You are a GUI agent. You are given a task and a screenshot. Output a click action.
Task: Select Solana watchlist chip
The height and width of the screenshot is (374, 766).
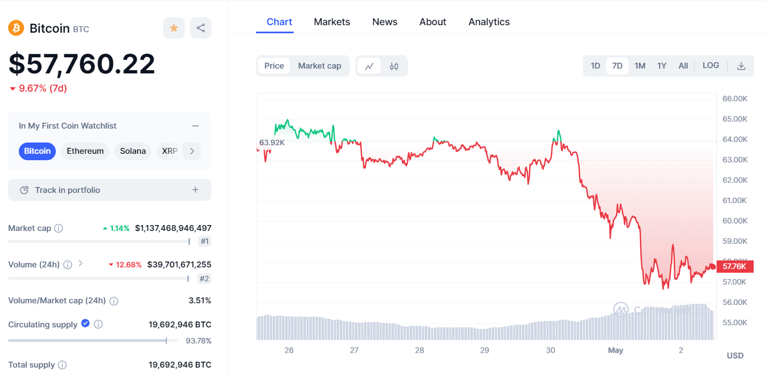pos(133,151)
